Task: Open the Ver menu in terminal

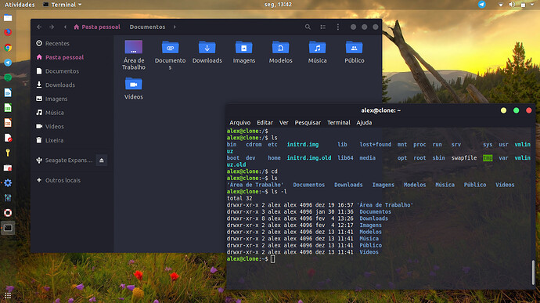Action: coord(284,122)
